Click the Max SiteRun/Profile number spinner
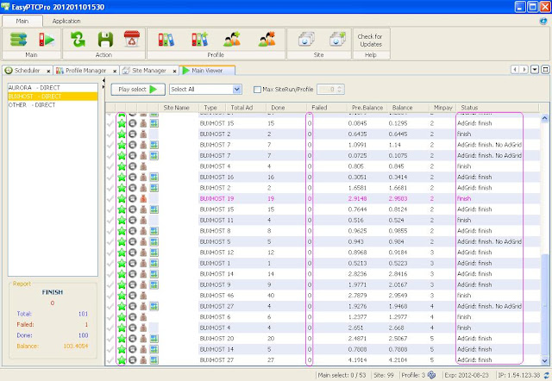Viewport: 552px width, 381px height. 330,90
